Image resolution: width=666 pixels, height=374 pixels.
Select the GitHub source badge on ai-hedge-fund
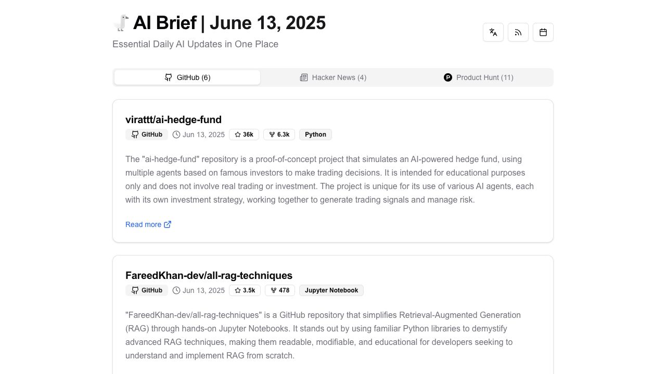coord(147,134)
